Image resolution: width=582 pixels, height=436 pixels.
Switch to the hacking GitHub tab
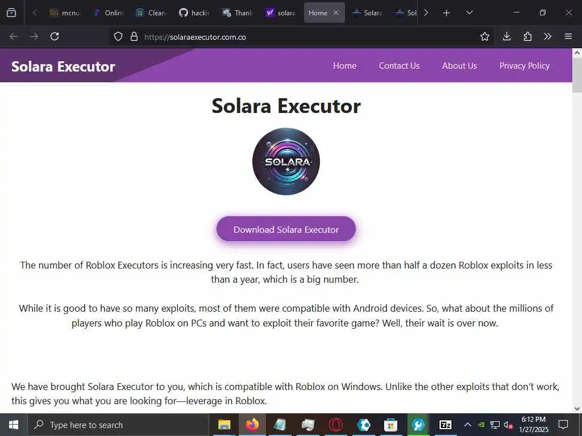pyautogui.click(x=194, y=13)
